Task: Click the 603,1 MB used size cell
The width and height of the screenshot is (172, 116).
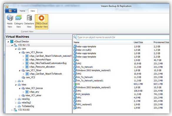Action: (138, 84)
